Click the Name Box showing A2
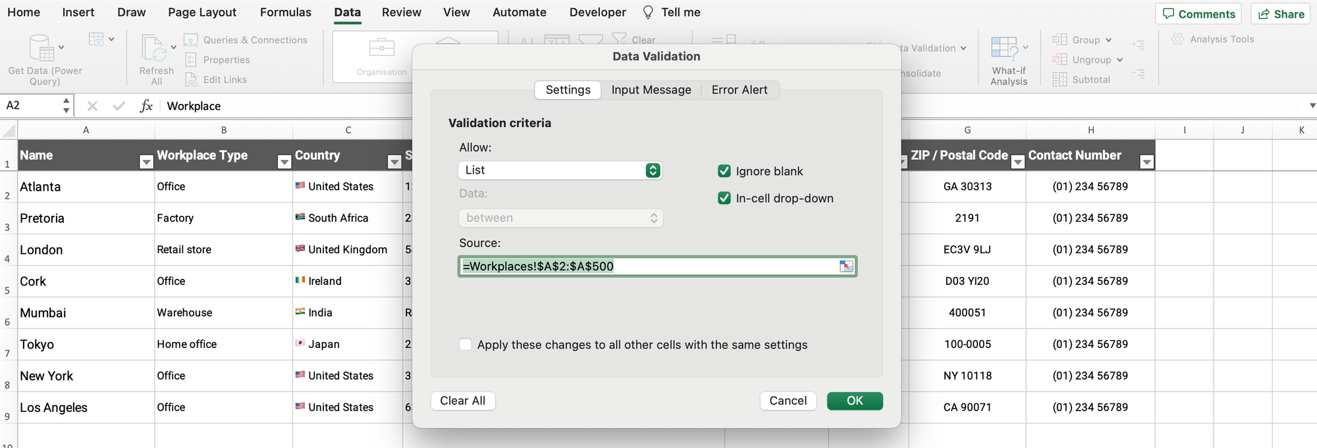This screenshot has height=448, width=1317. [32, 105]
